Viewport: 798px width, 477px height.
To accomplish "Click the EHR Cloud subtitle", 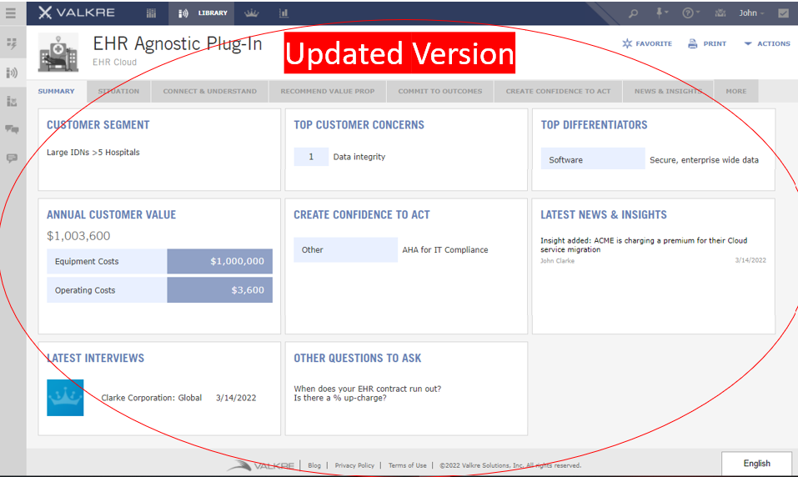I will pyautogui.click(x=114, y=62).
